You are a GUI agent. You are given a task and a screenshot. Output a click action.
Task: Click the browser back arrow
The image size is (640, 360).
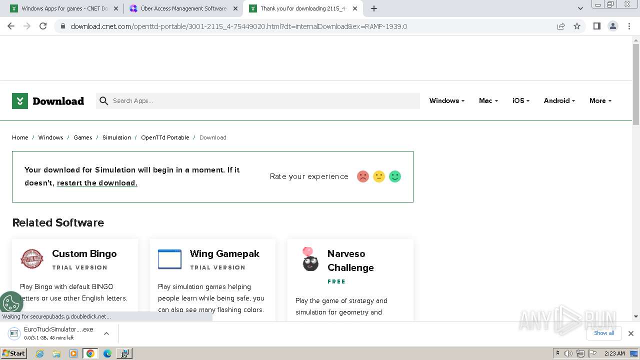tap(11, 26)
